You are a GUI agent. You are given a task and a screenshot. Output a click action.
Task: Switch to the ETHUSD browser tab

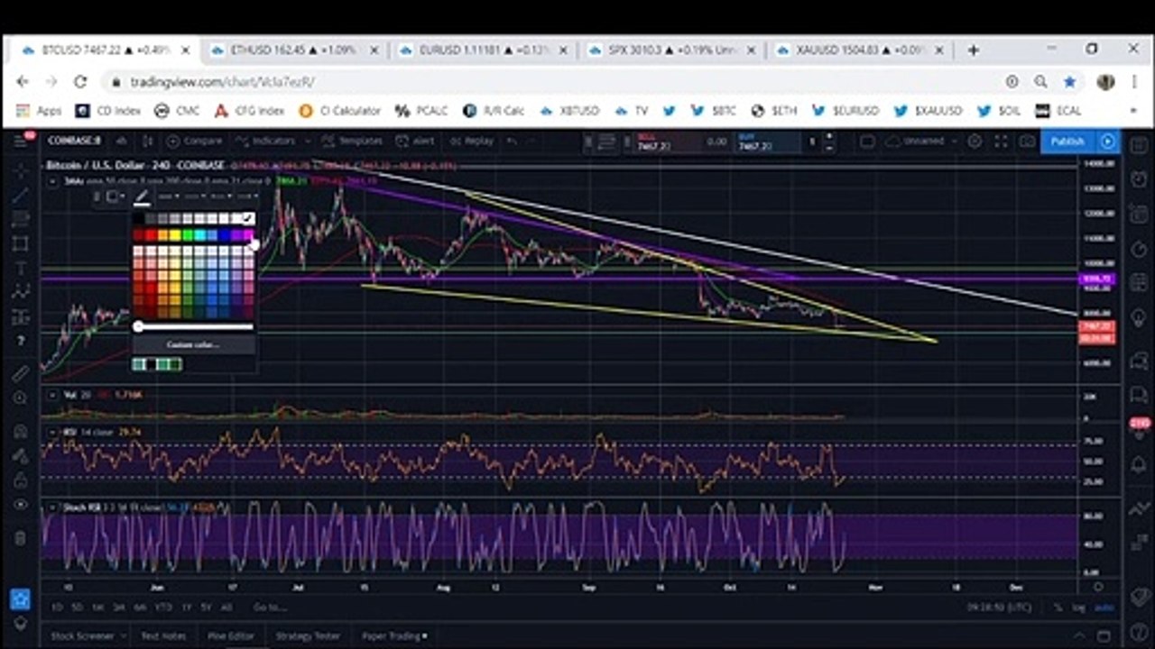[293, 50]
